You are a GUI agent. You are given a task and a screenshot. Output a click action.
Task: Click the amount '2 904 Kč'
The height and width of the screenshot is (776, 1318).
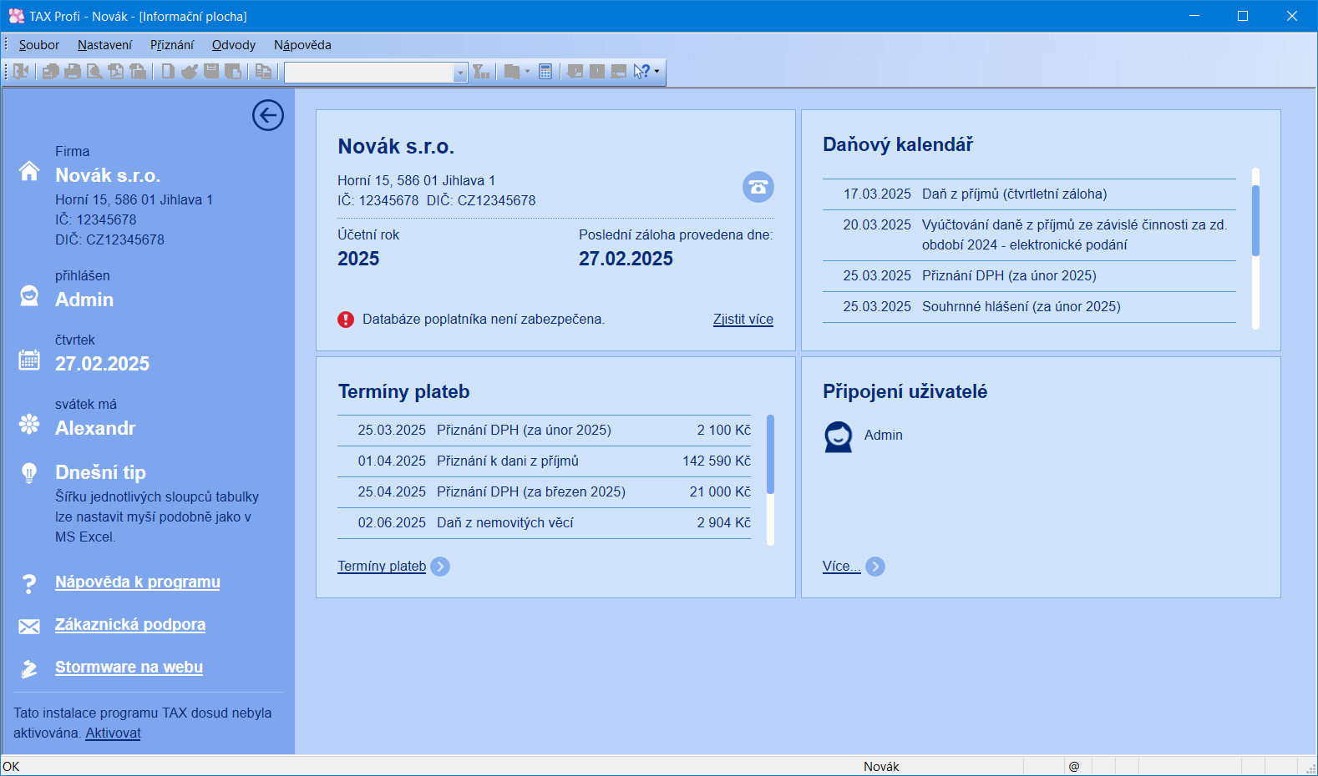724,523
